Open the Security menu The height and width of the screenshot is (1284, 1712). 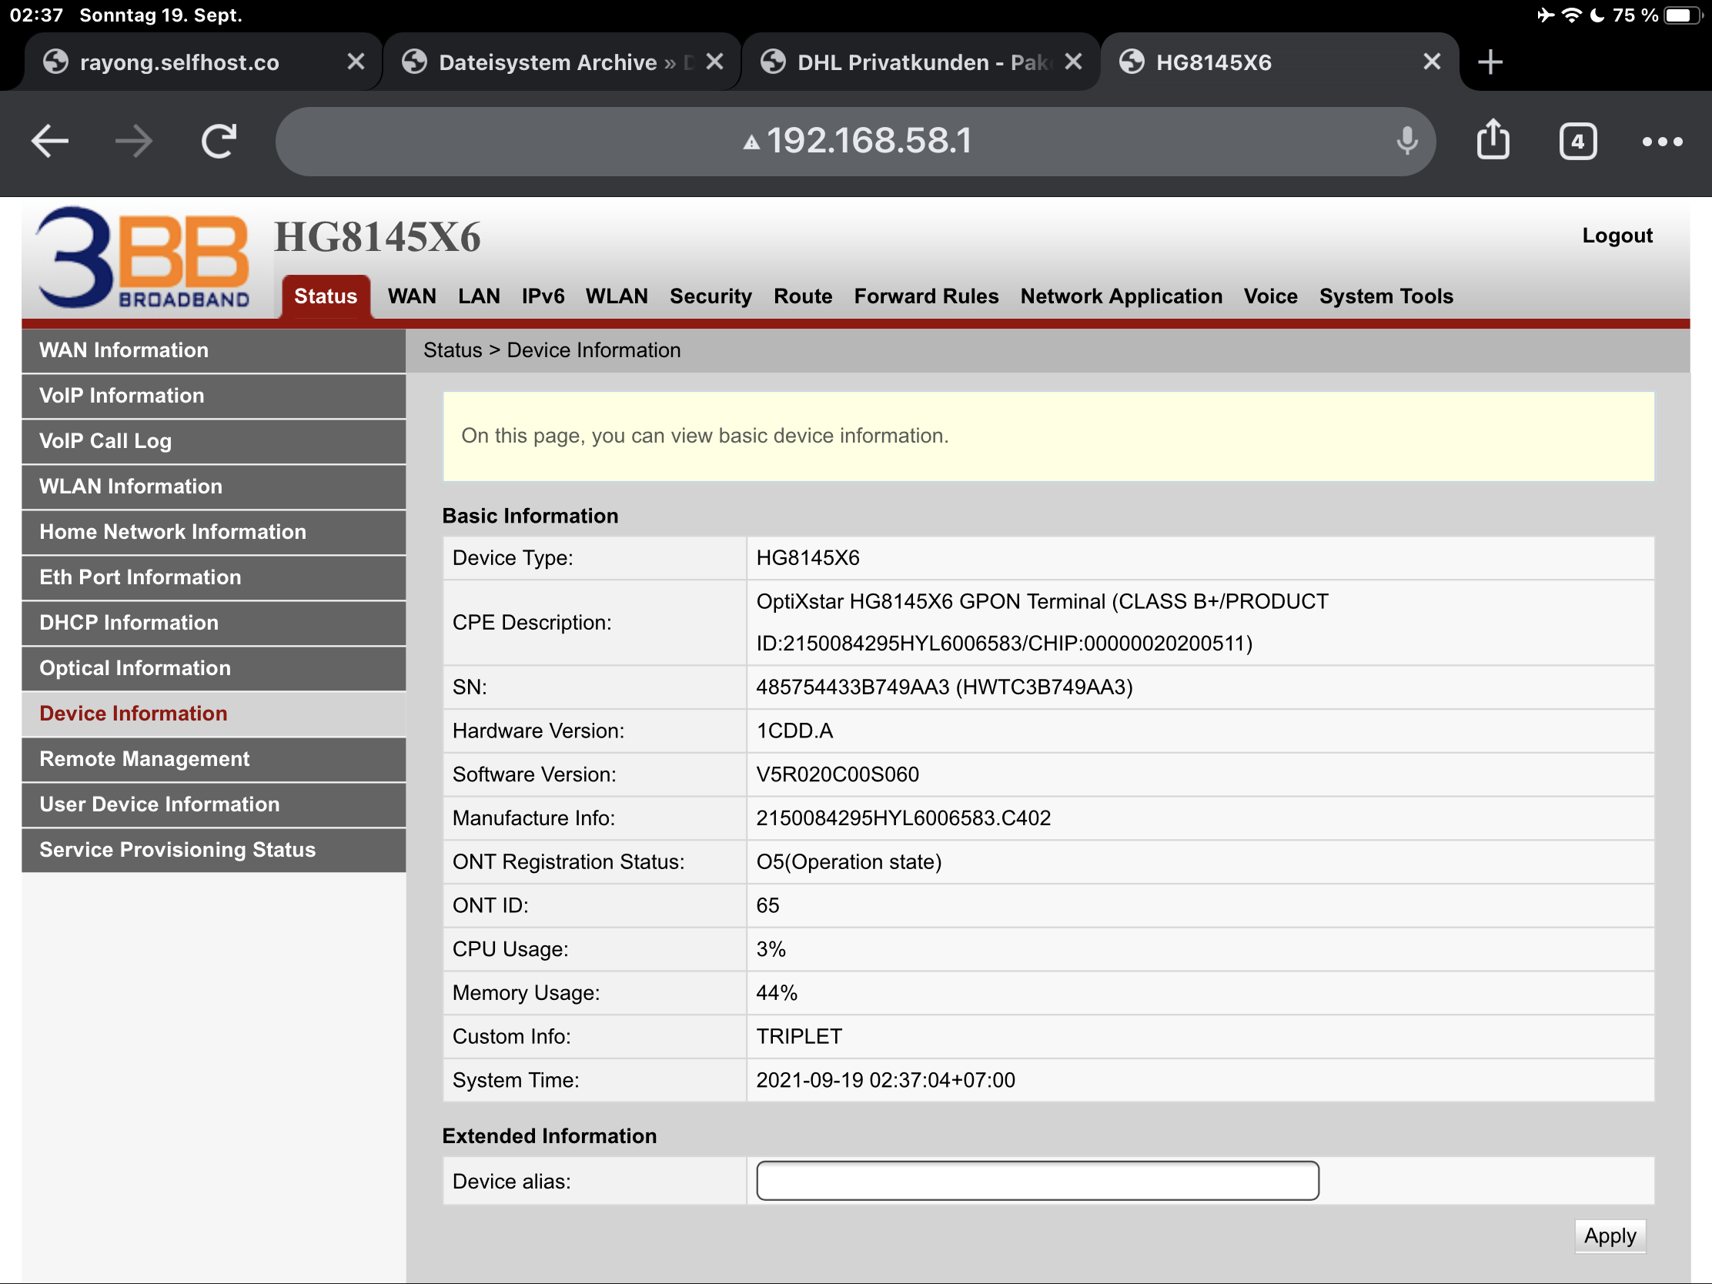pos(711,296)
